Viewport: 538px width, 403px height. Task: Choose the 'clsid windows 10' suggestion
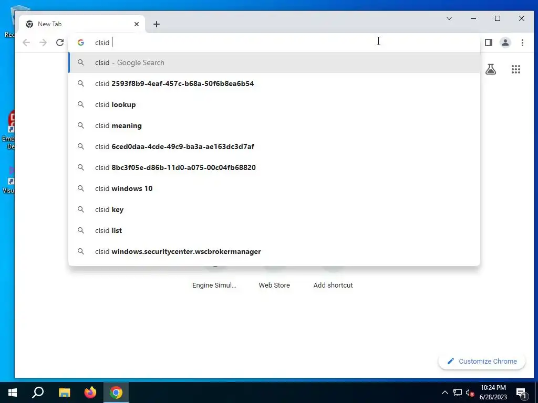(x=274, y=188)
